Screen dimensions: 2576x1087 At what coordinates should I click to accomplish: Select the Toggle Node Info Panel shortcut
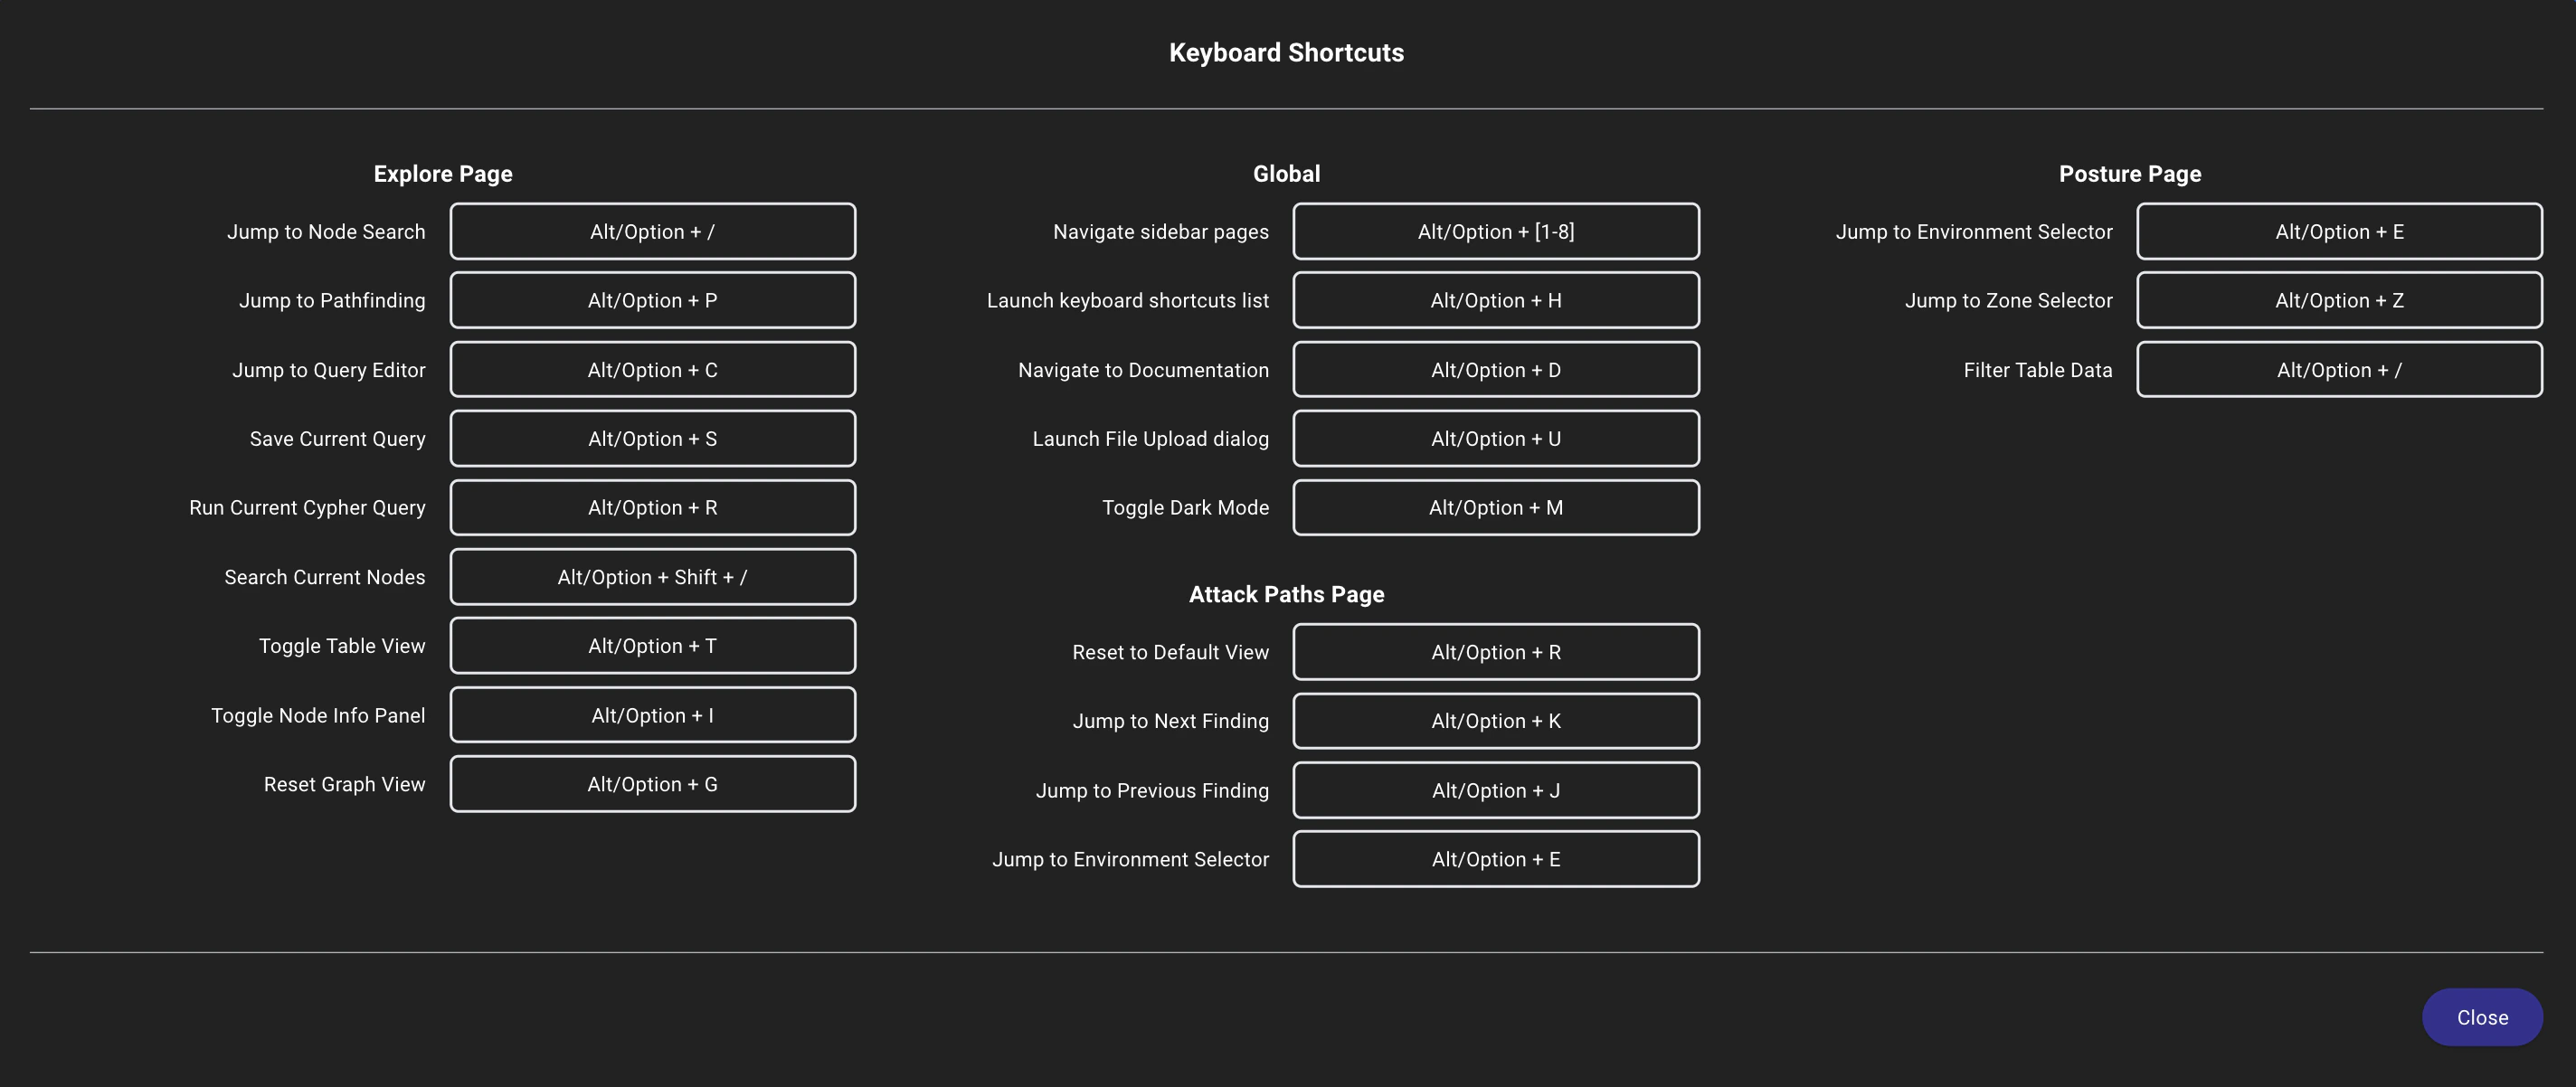tap(652, 714)
